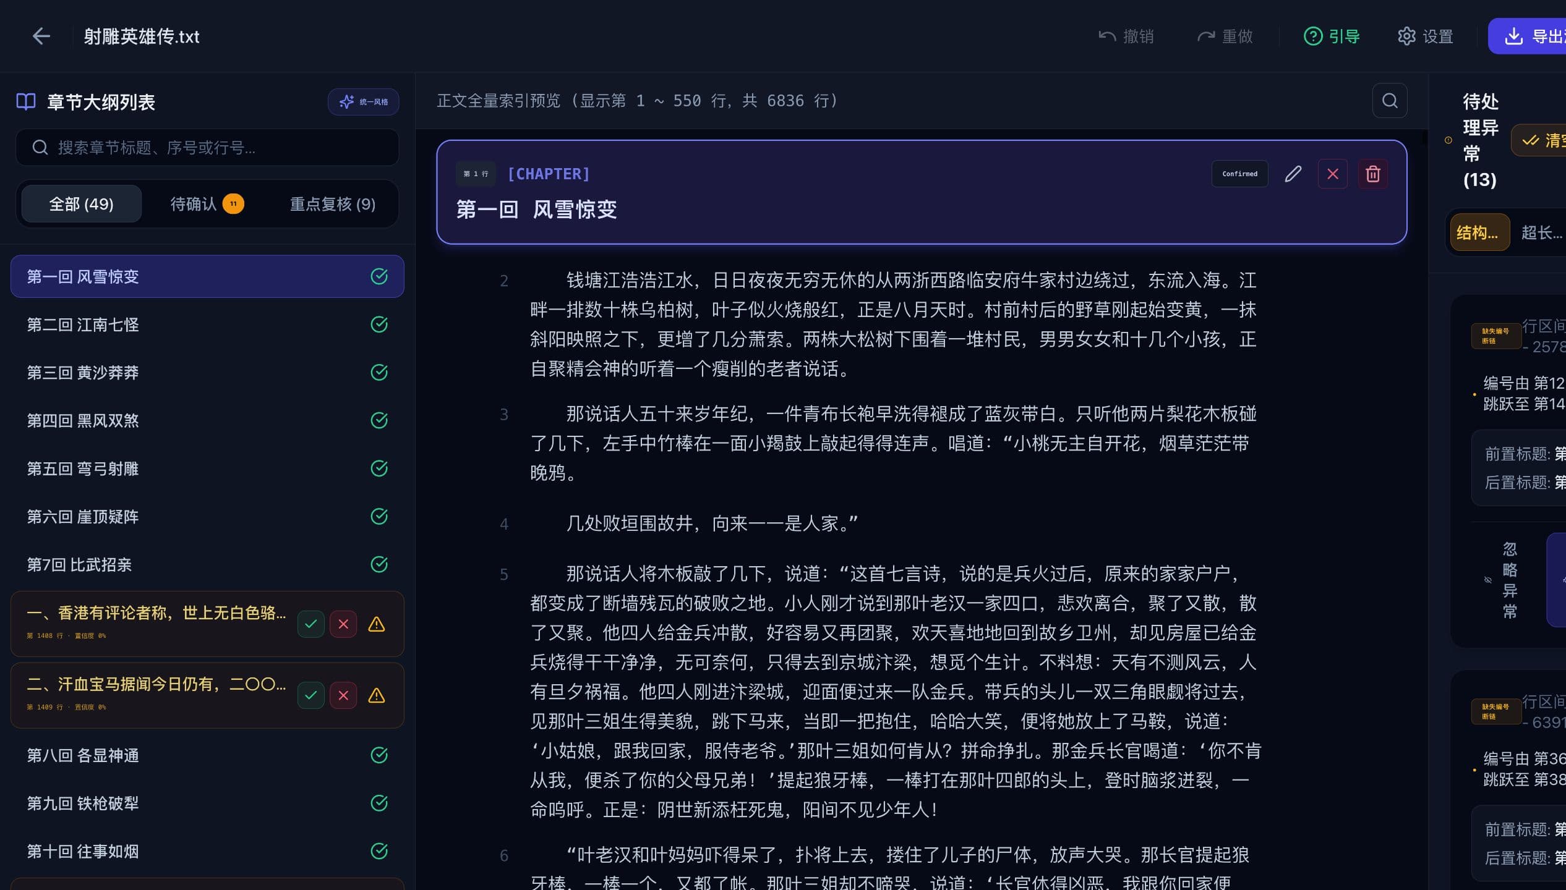Select the 全部 (49) tab
Screen dimensions: 1566x890
point(81,204)
